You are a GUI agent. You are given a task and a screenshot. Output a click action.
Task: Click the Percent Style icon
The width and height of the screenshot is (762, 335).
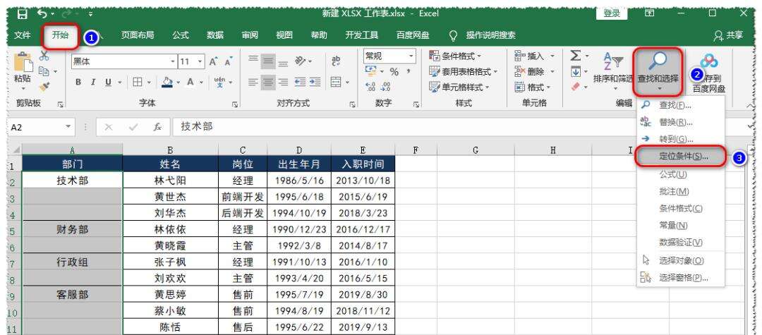(394, 72)
